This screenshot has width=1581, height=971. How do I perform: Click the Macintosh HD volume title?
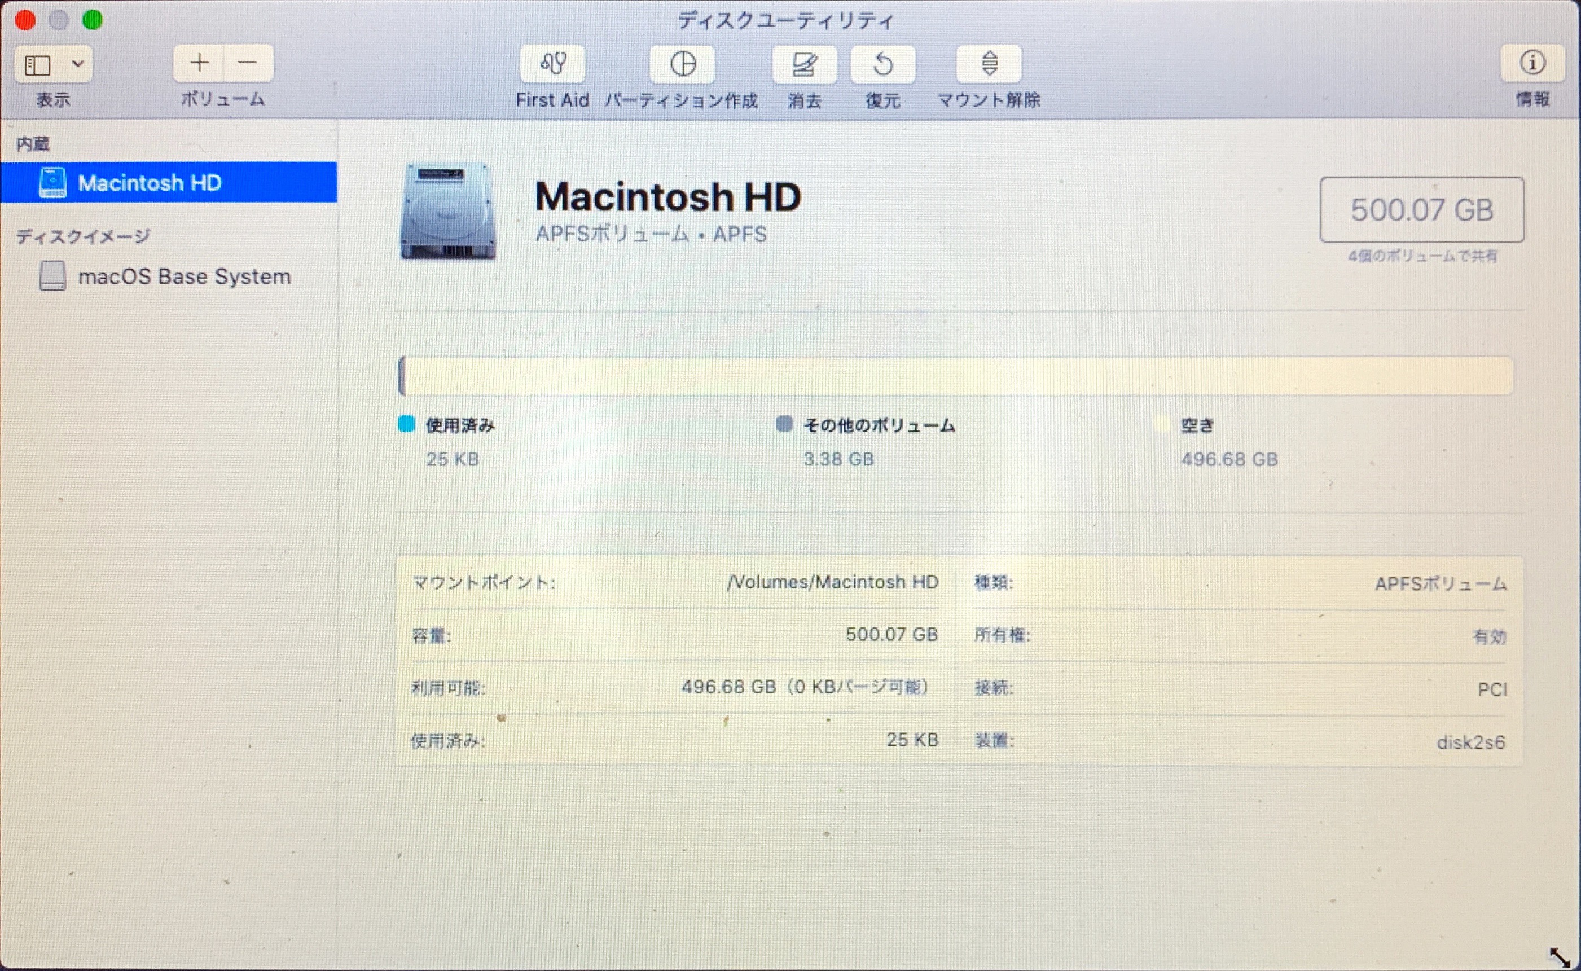click(668, 196)
